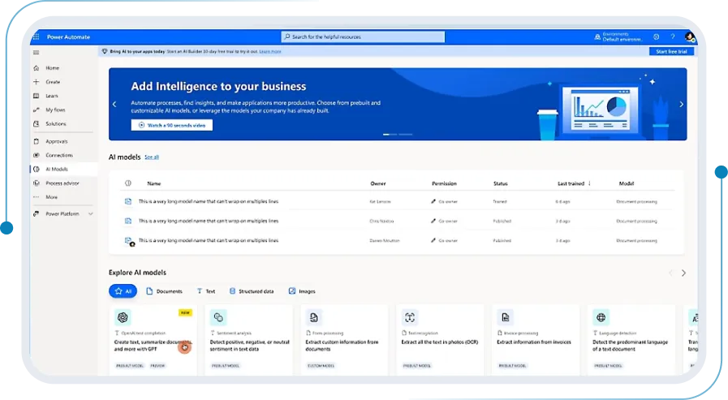Click the Model column header
Screen dimensions: 728x400
tap(626, 183)
